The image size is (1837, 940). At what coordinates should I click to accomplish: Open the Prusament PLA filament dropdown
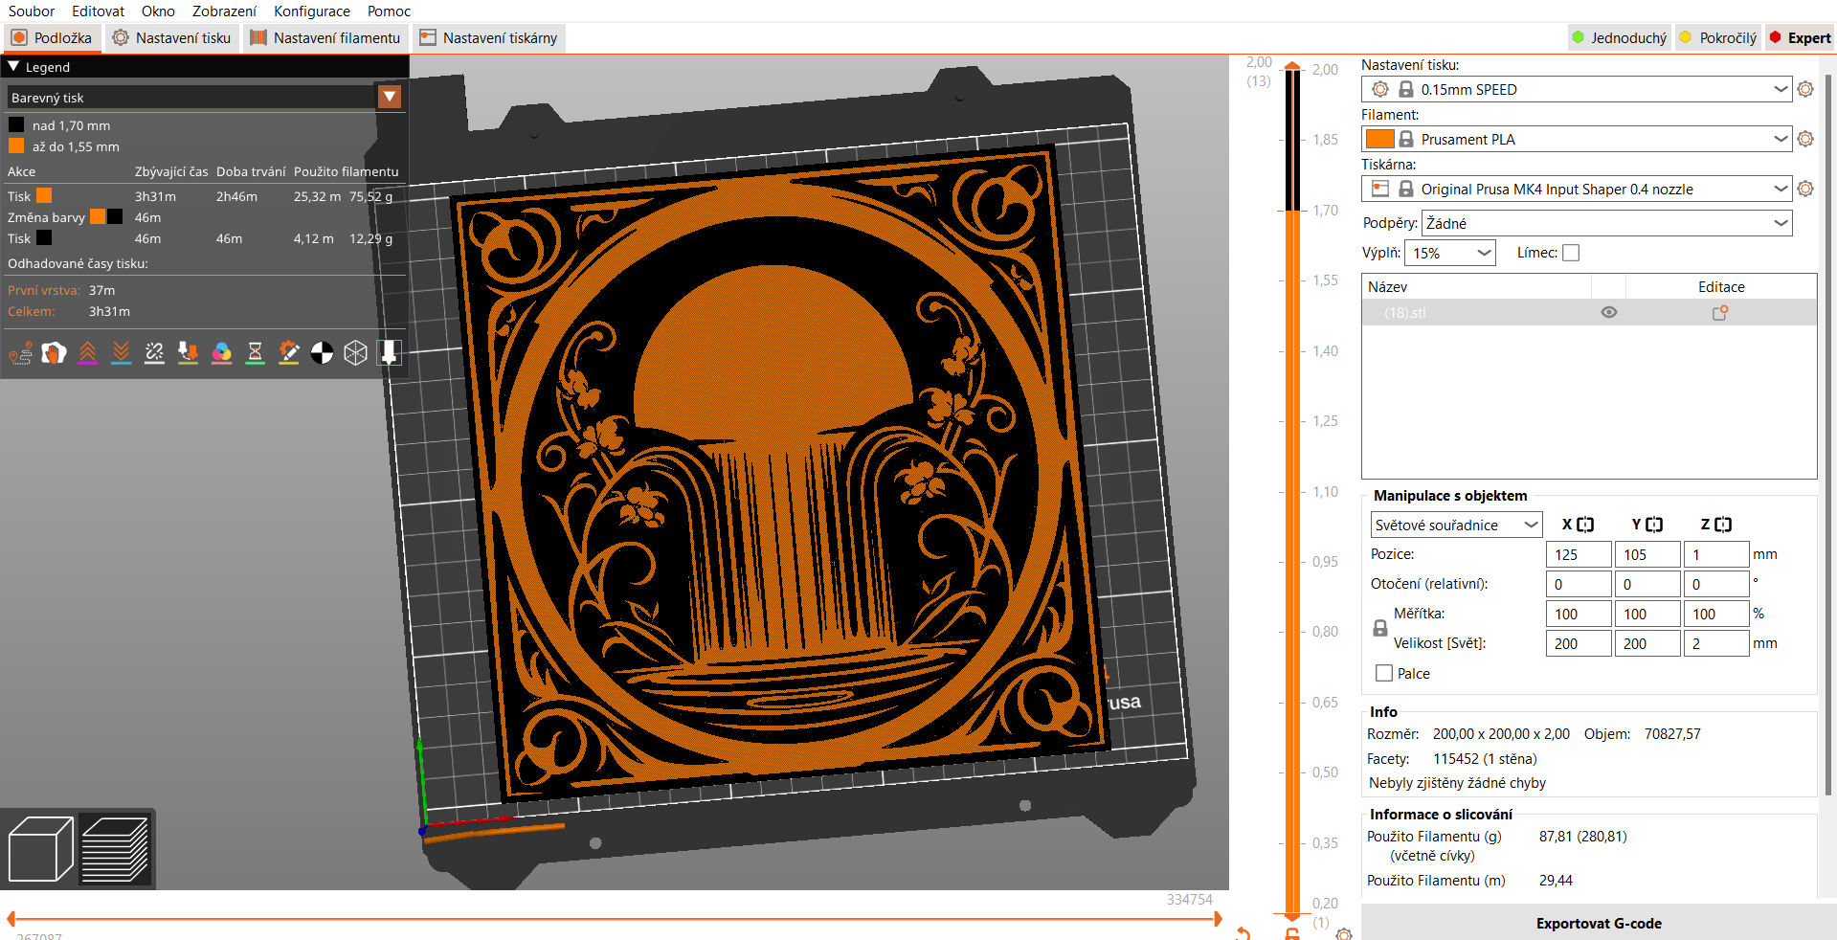(x=1576, y=139)
